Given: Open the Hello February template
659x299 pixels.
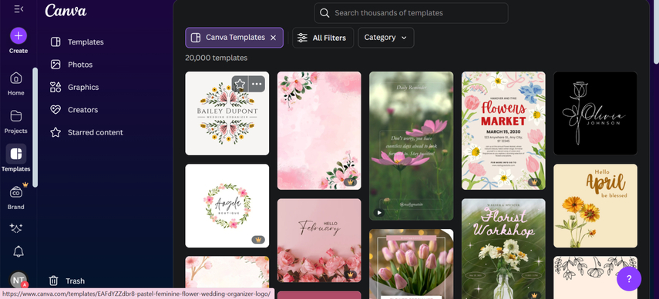Looking at the screenshot, I should [x=319, y=241].
